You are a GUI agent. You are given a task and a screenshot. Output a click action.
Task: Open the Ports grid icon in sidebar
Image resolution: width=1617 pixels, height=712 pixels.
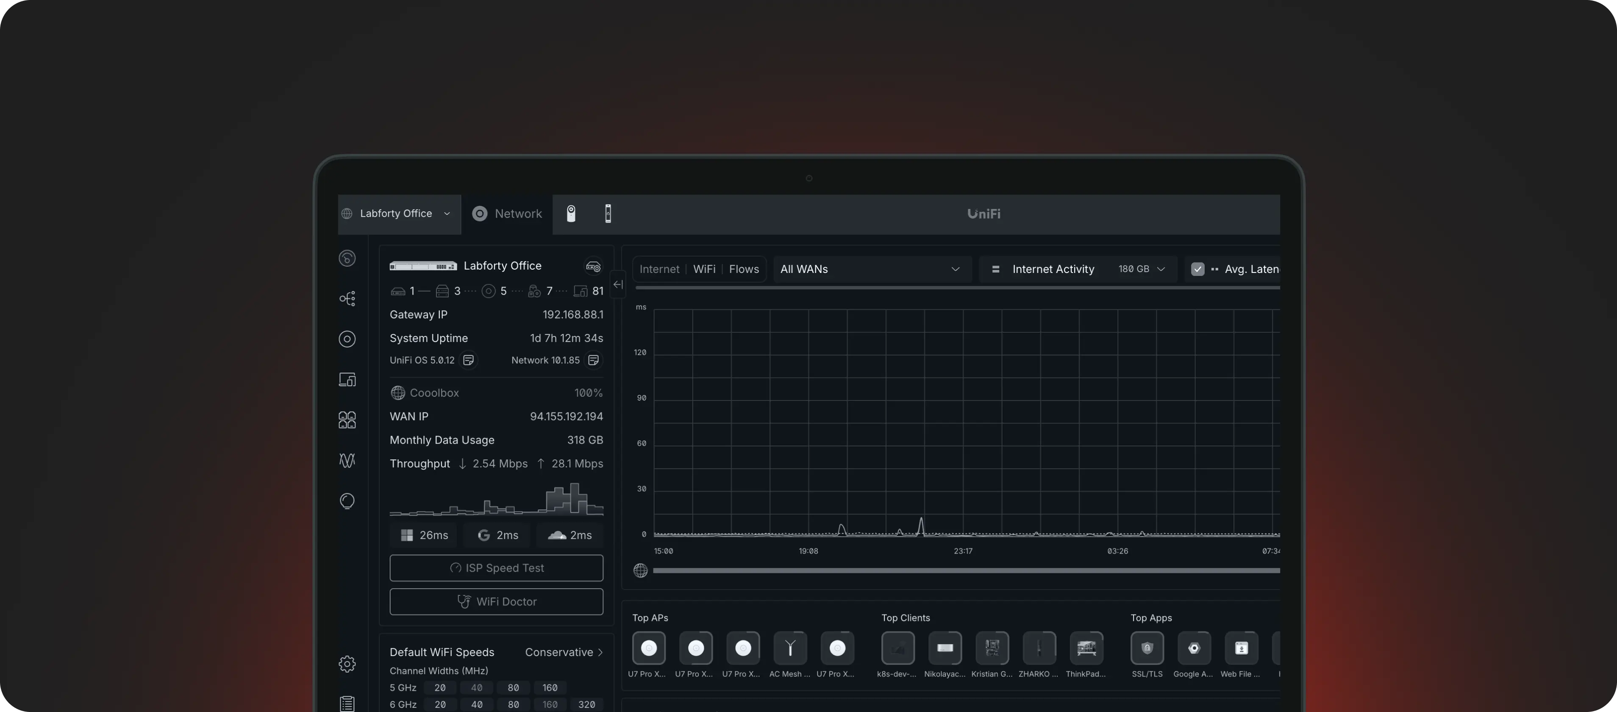point(347,420)
